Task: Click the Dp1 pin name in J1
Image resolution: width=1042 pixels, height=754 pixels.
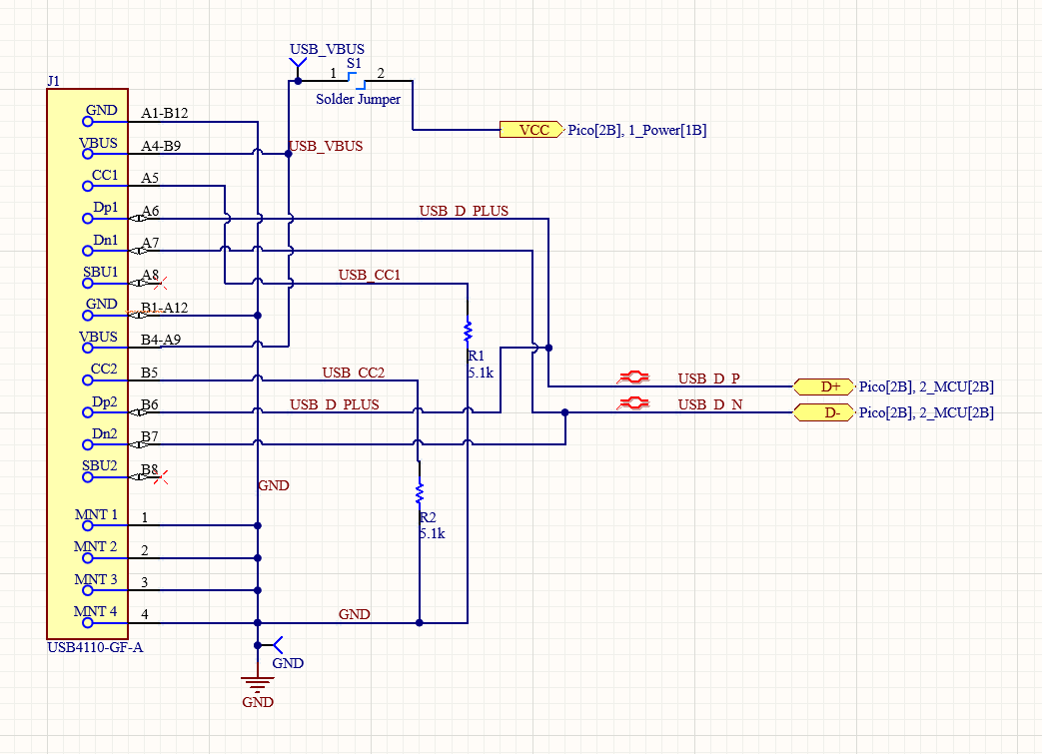Action: 105,208
